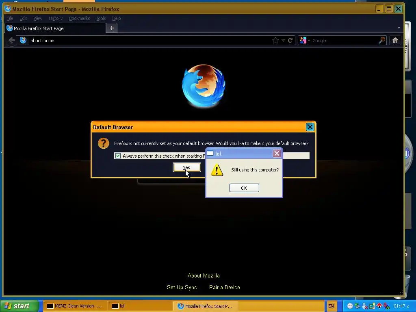Click the back navigation arrow
Image resolution: width=416 pixels, height=312 pixels.
click(11, 40)
